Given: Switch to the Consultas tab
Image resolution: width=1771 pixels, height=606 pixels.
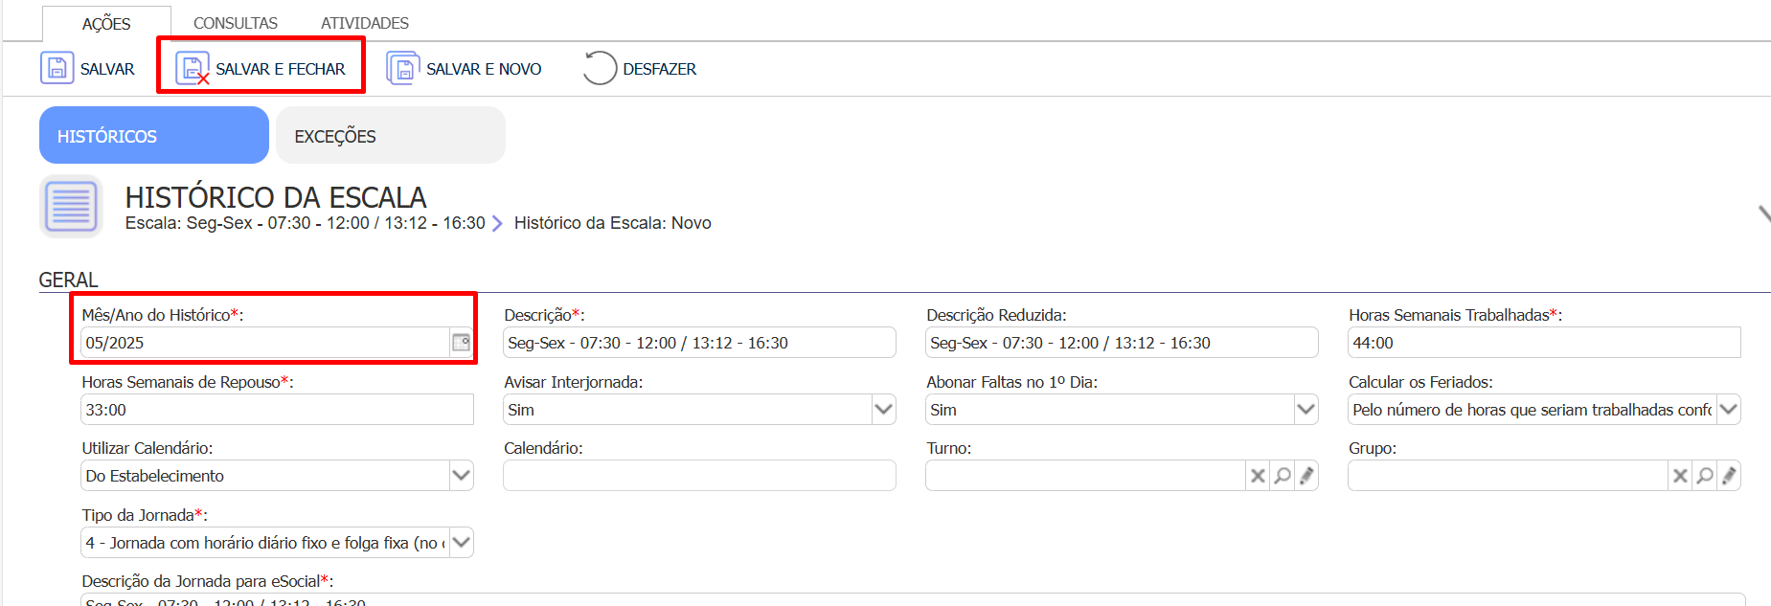Looking at the screenshot, I should click(236, 23).
